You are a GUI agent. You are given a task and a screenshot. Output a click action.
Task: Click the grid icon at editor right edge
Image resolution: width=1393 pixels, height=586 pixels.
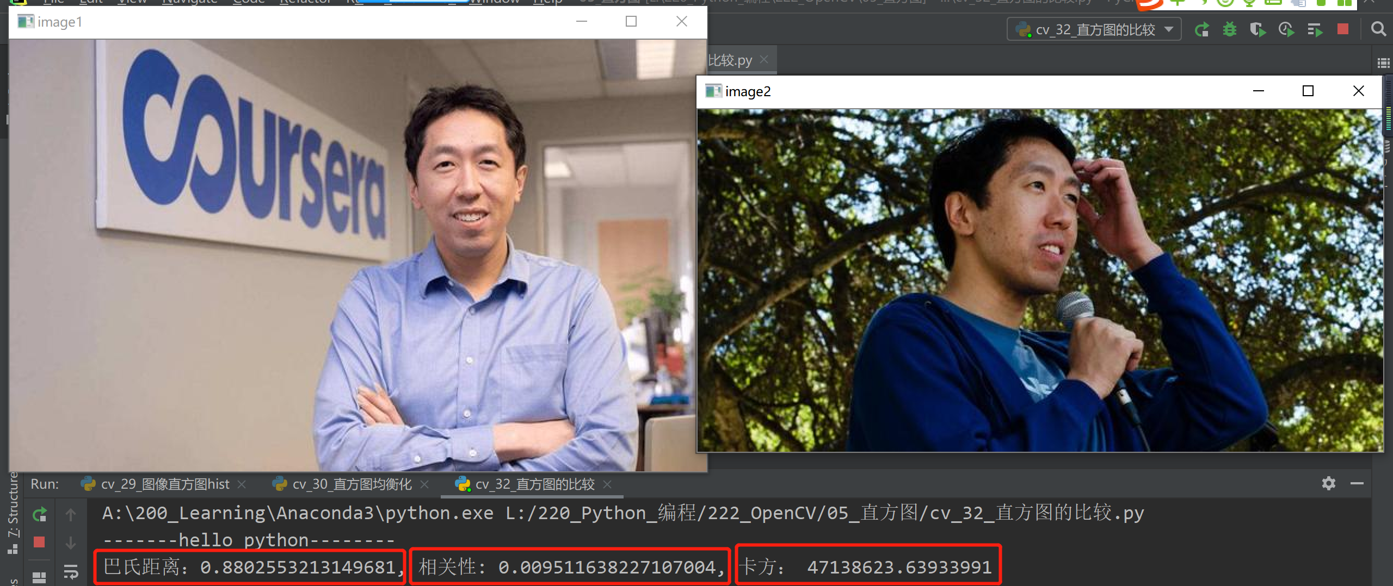point(1383,64)
